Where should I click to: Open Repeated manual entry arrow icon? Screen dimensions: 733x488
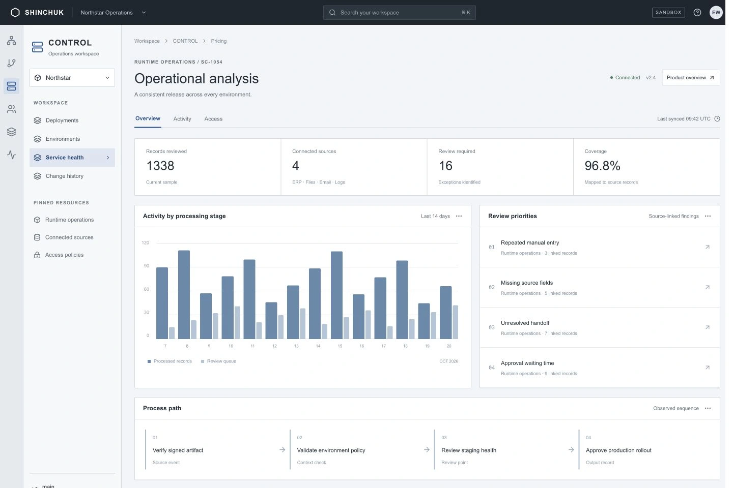coord(708,247)
